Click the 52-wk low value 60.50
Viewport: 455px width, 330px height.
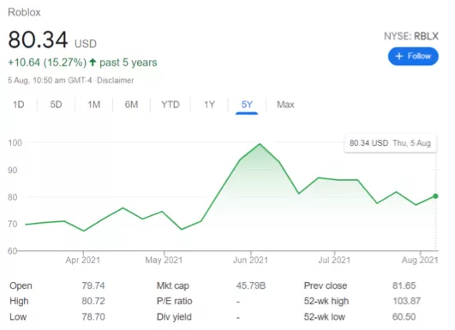point(404,316)
